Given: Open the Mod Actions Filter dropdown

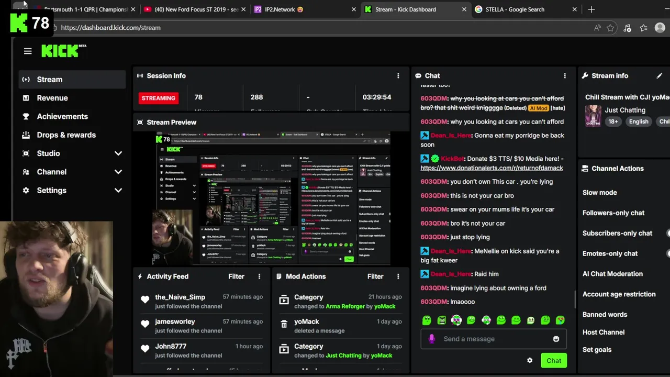Looking at the screenshot, I should [375, 276].
